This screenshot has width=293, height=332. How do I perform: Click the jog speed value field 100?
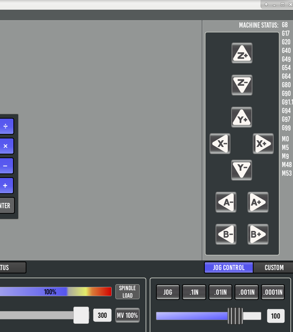pos(276,316)
